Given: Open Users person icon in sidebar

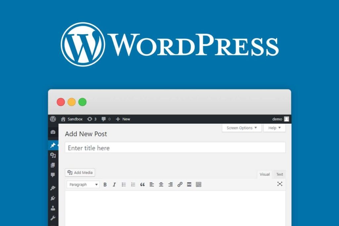Looking at the screenshot, I should [53, 208].
